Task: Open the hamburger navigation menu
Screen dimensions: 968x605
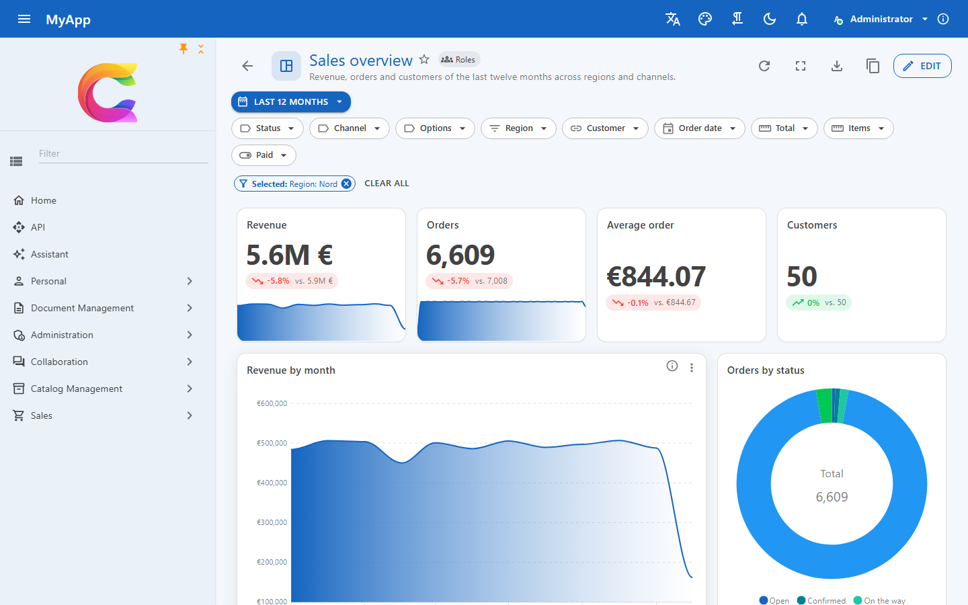Action: (24, 19)
